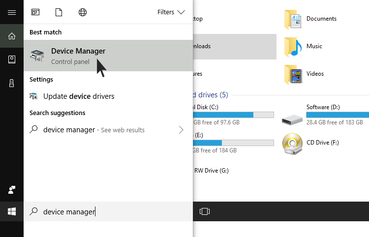Viewport: 369px width, 237px height.
Task: Select the Software (D:) drive
Action: click(323, 107)
